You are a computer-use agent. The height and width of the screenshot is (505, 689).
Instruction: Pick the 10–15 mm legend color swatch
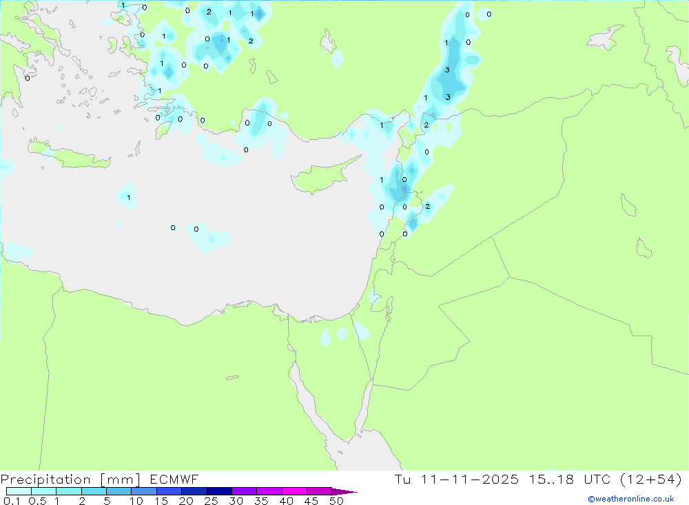pos(144,491)
